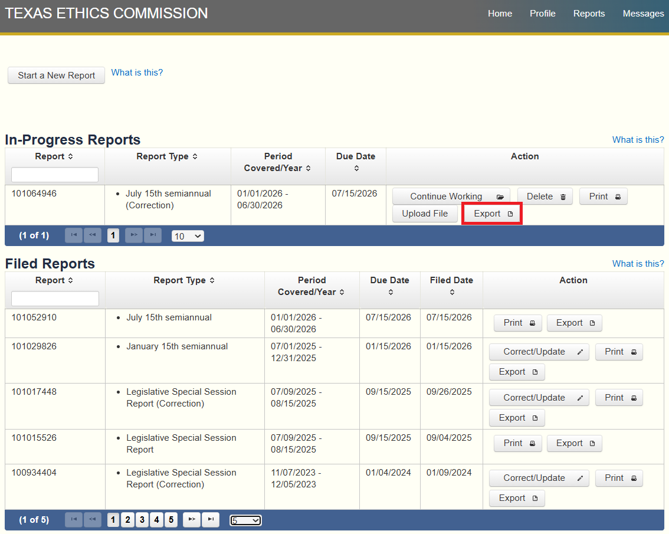Go to previous page of In-Progress Reports
The height and width of the screenshot is (534, 669).
click(93, 235)
